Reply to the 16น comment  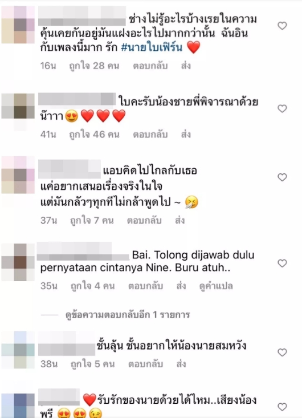(150, 66)
